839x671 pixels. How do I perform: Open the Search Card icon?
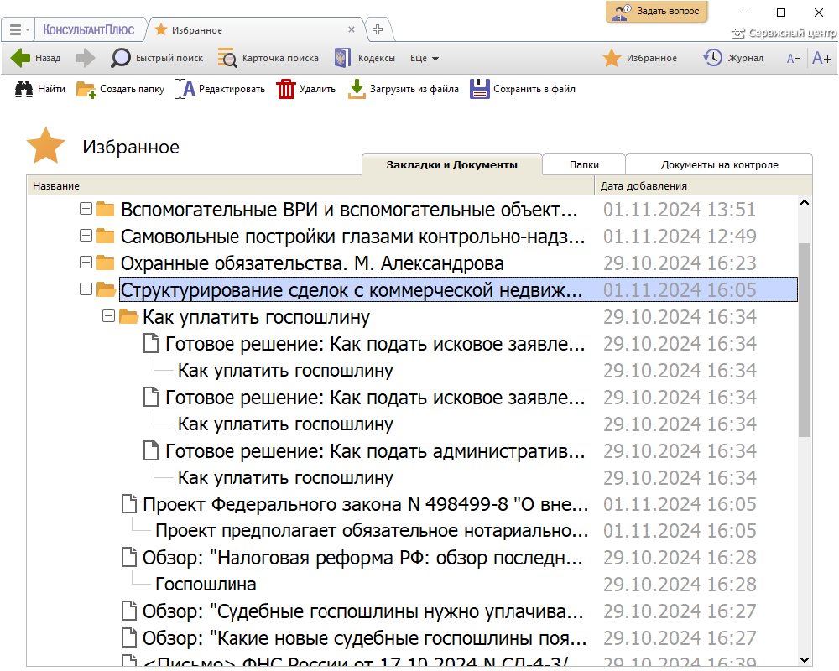[227, 58]
